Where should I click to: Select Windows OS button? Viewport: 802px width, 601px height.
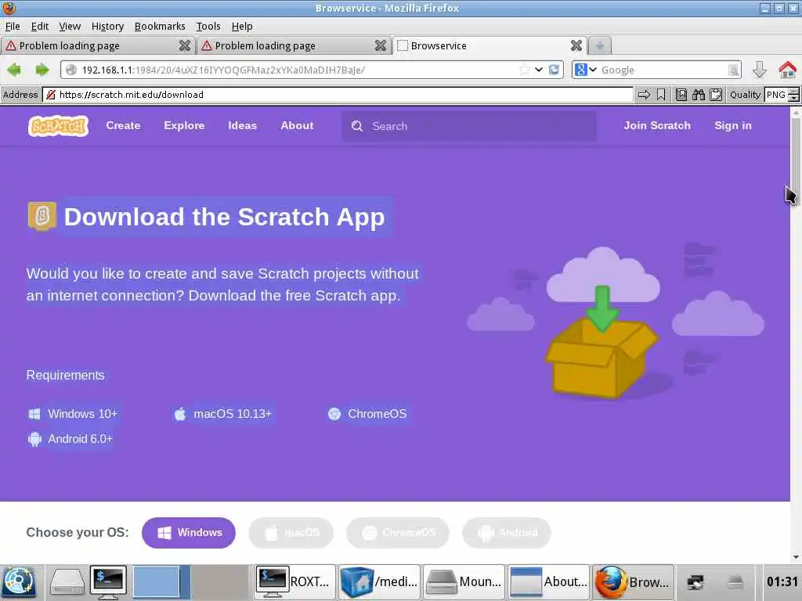click(189, 532)
